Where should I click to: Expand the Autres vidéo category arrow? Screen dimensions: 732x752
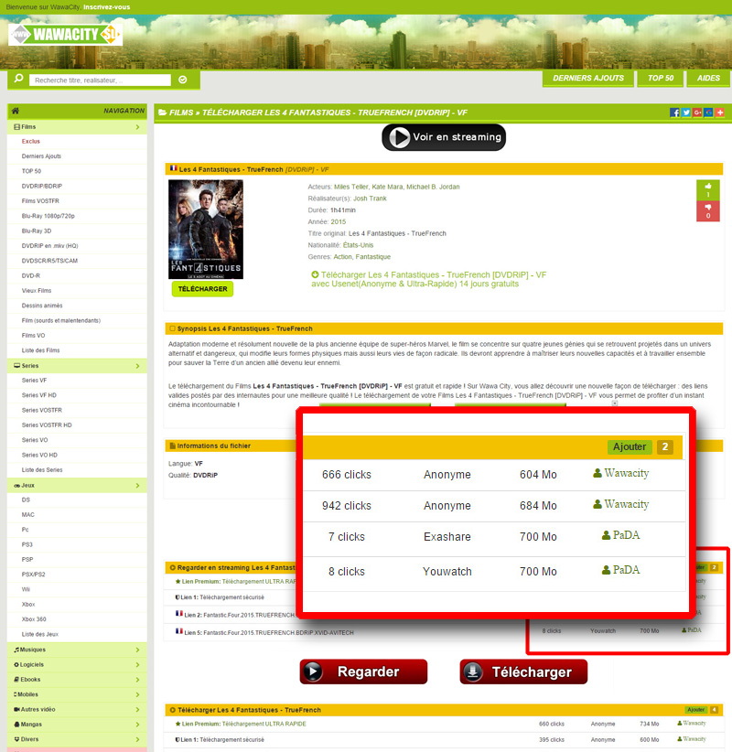click(x=137, y=709)
